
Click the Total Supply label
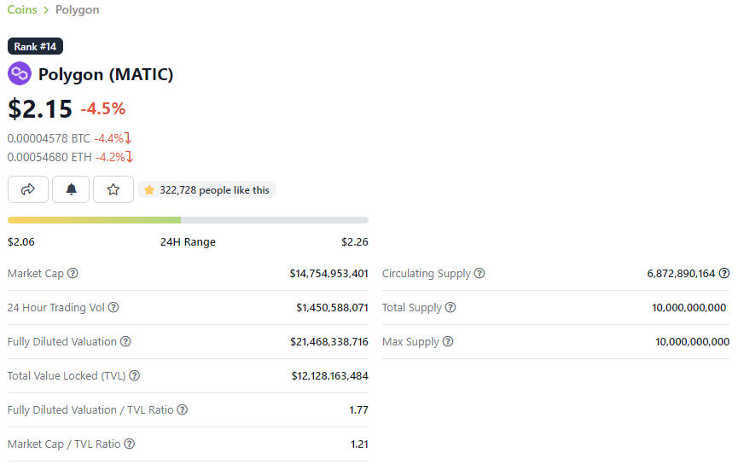point(412,307)
